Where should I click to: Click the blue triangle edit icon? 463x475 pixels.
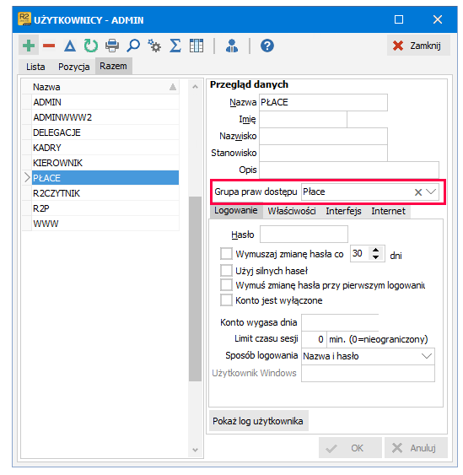[70, 46]
